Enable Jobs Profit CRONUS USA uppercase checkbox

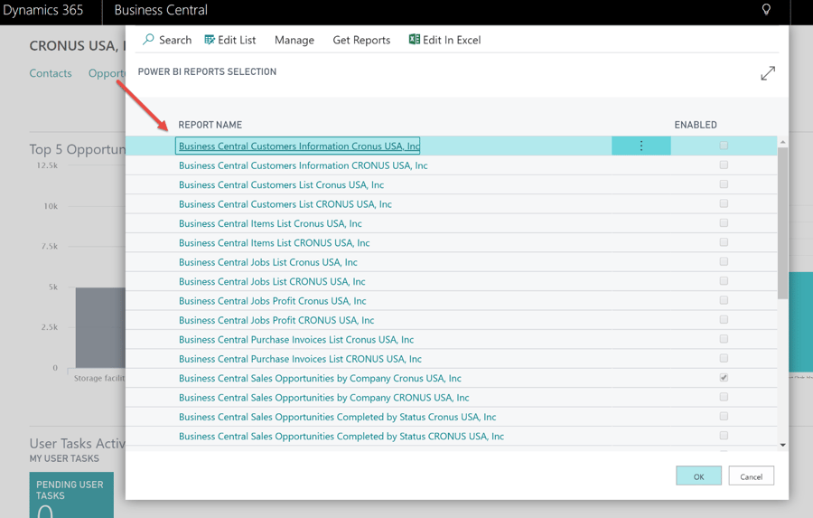tap(724, 319)
